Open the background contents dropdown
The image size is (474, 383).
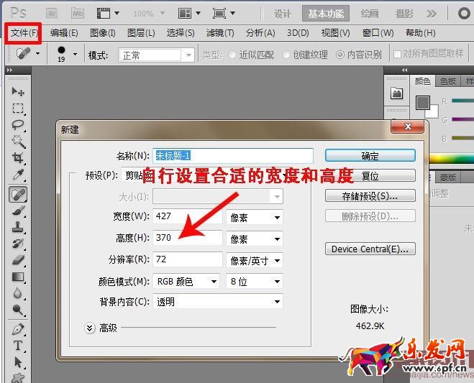pyautogui.click(x=218, y=302)
